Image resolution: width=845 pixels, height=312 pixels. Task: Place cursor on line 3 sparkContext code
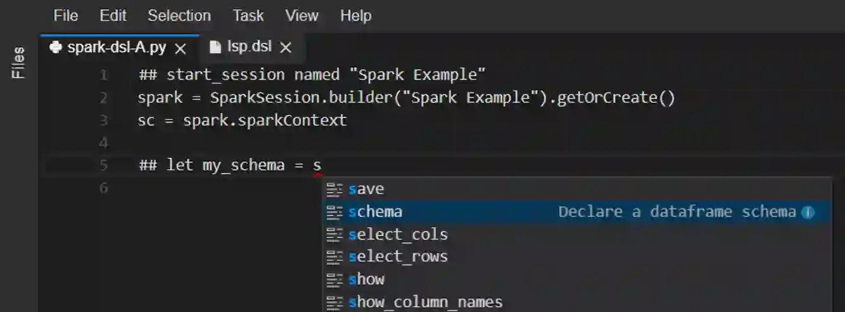(x=265, y=120)
